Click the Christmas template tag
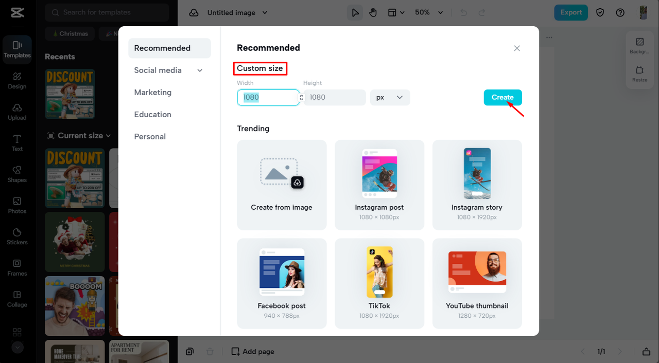The width and height of the screenshot is (659, 363). pos(71,33)
